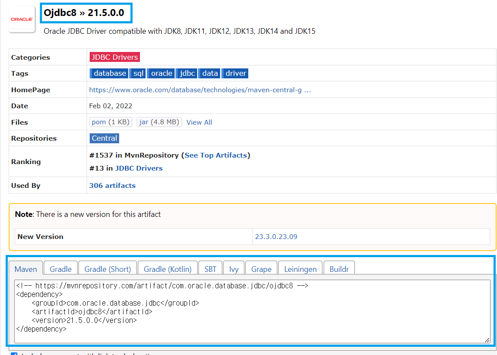497x355 pixels.
Task: Open the 306 artifacts link
Action: tap(112, 186)
